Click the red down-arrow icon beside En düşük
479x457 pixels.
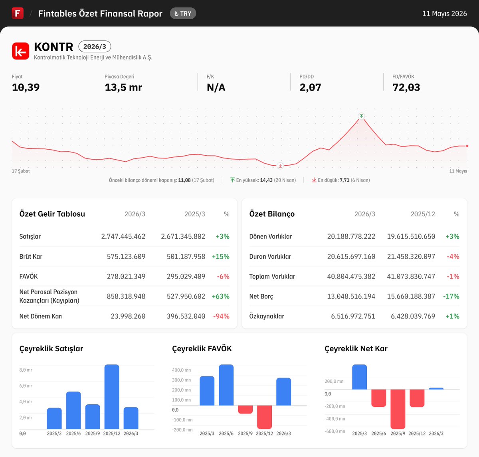point(314,180)
